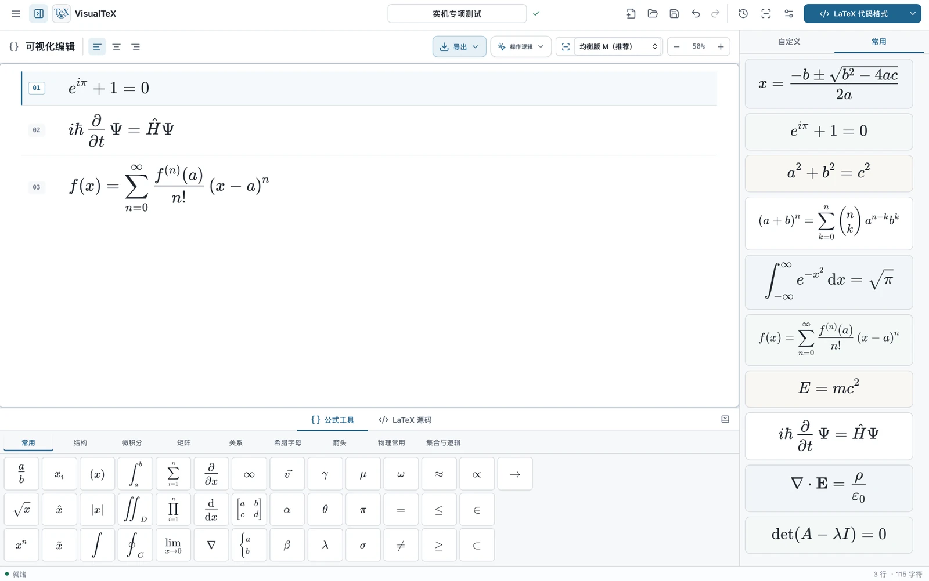This screenshot has height=581, width=929.
Task: Insert the nabla ∇ symbol
Action: tap(211, 545)
